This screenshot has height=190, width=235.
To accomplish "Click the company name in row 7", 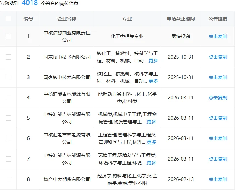I will tap(67, 159).
